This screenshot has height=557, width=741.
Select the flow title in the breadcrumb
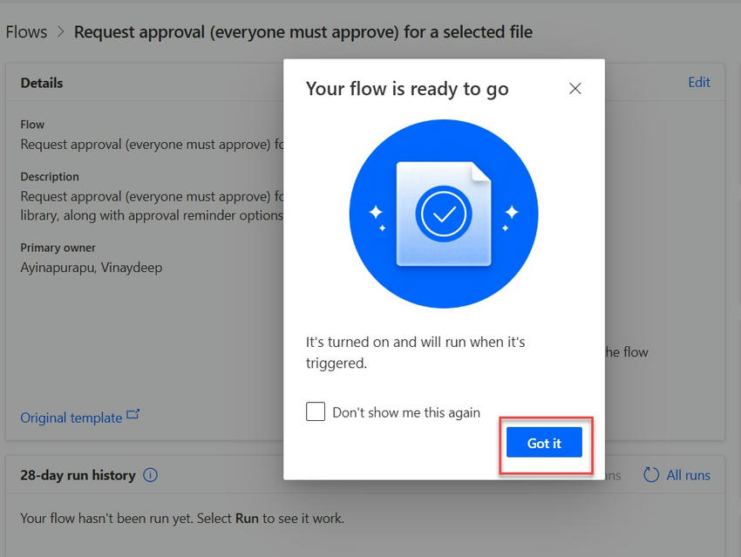(x=303, y=31)
